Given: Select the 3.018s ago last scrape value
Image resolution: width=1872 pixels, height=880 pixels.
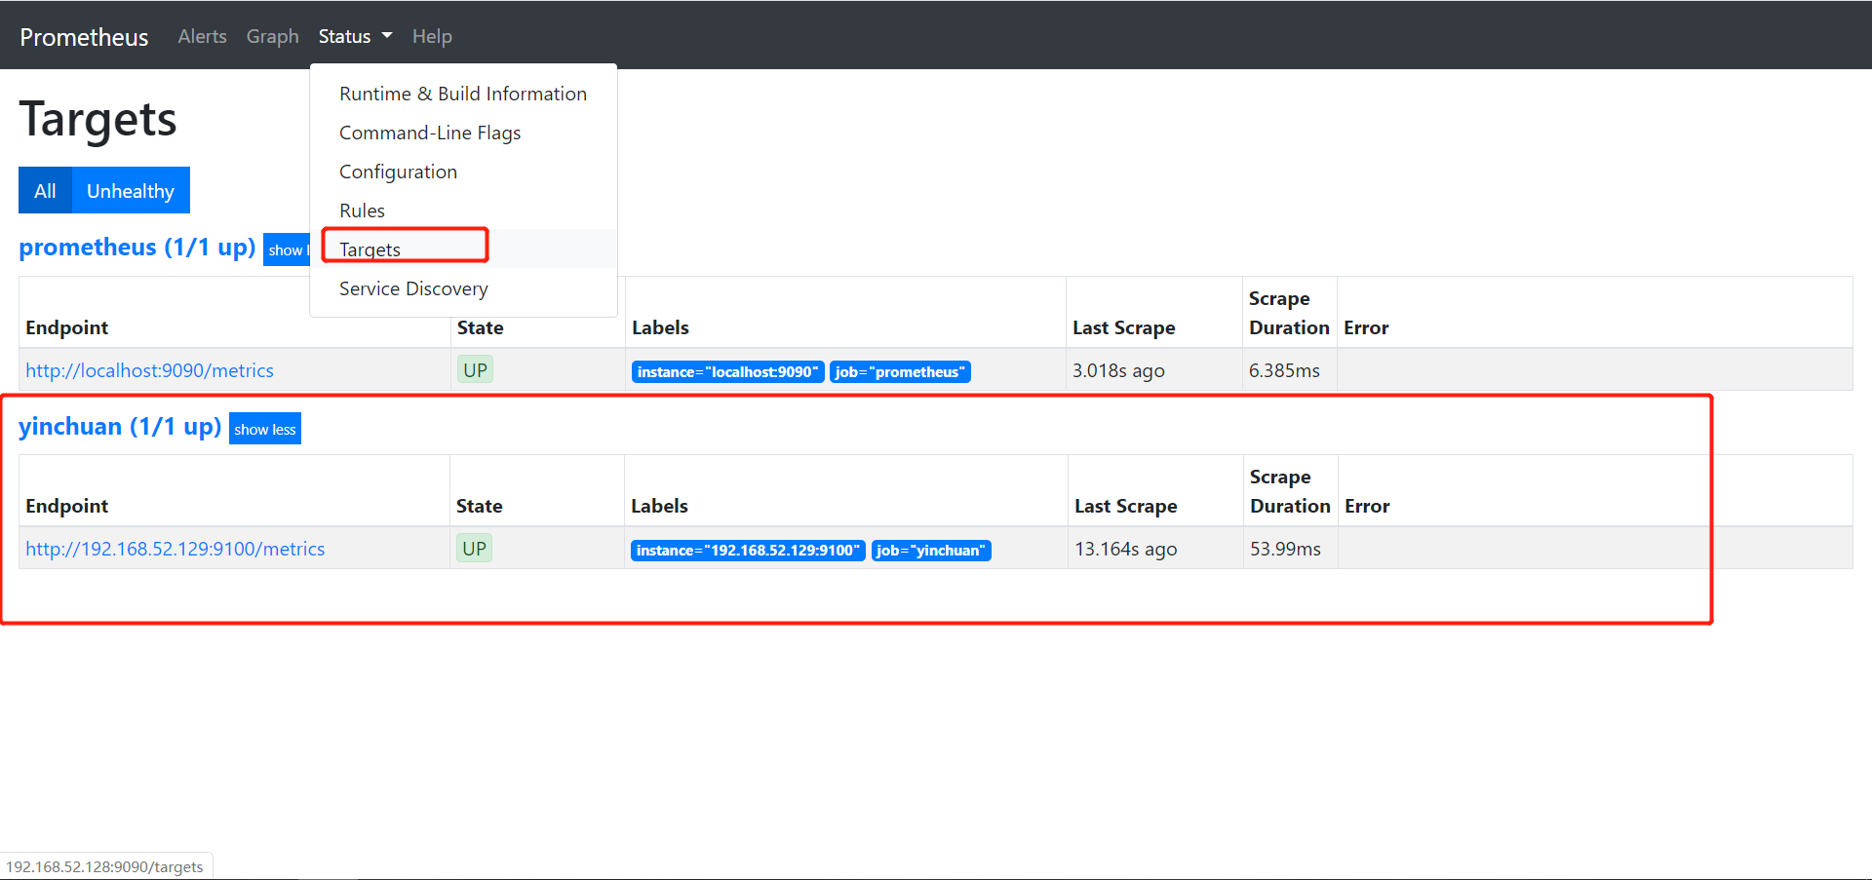Looking at the screenshot, I should pos(1118,370).
